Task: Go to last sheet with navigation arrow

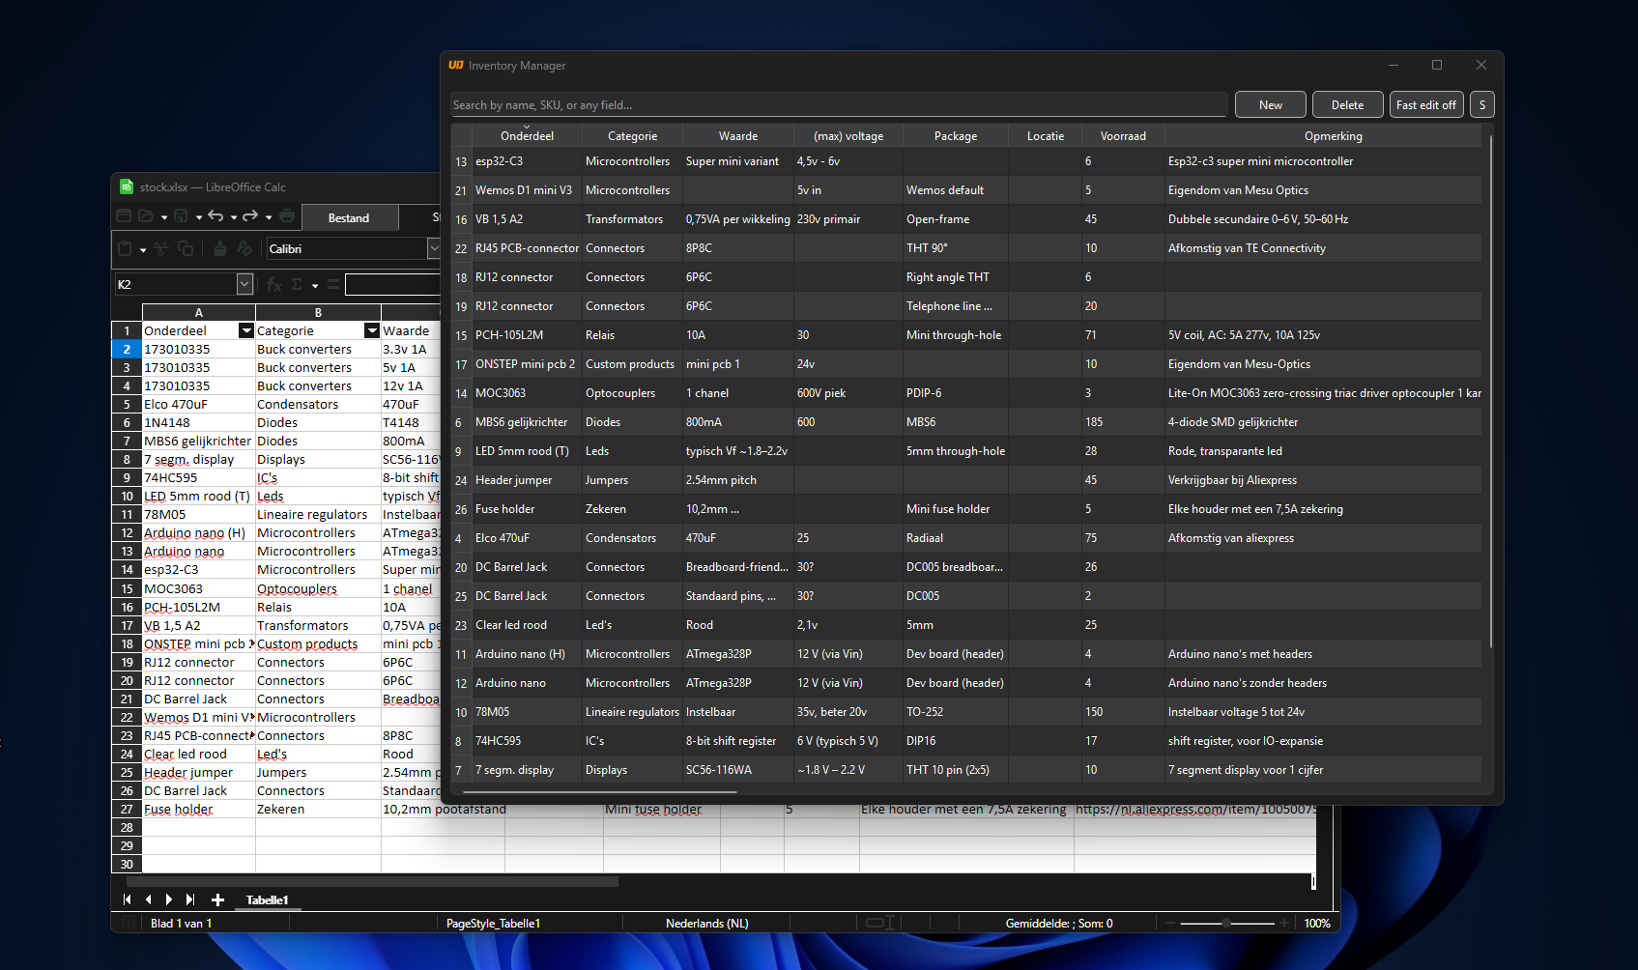Action: coord(190,899)
